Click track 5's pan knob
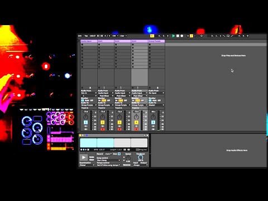The height and width of the screenshot is (201, 268). 153,117
